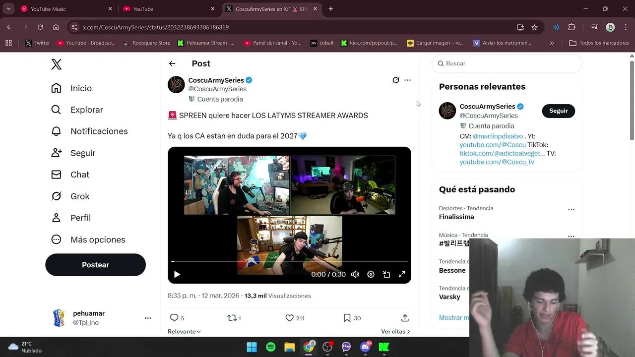
Task: Seek on the video progress bar
Action: click(289, 261)
